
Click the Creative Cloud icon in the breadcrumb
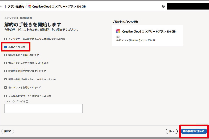pos(30,6)
